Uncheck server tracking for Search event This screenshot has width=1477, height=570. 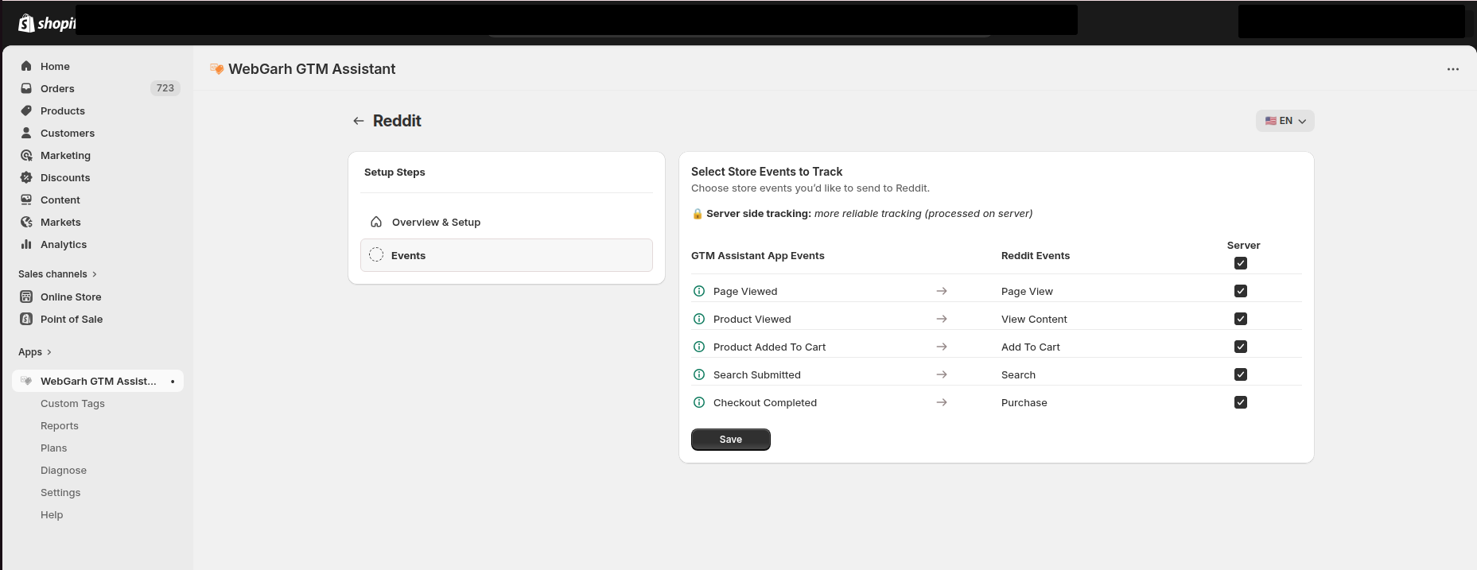pyautogui.click(x=1241, y=374)
